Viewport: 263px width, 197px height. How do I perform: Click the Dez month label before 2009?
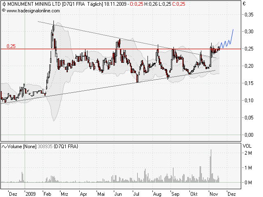(13, 194)
